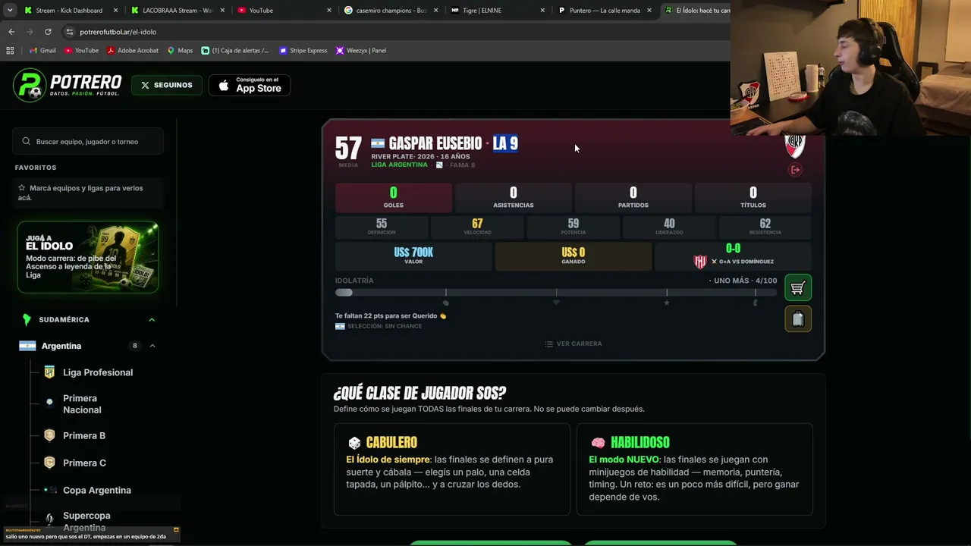Click the Primera C shield icon
This screenshot has height=546, width=971.
[49, 463]
